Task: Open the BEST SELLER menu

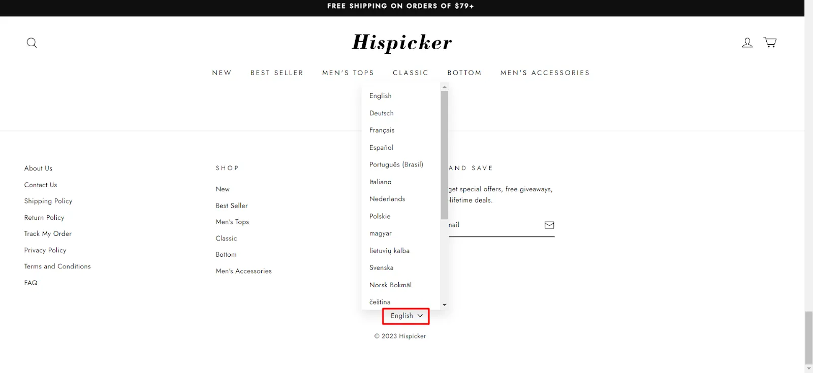Action: pyautogui.click(x=277, y=73)
